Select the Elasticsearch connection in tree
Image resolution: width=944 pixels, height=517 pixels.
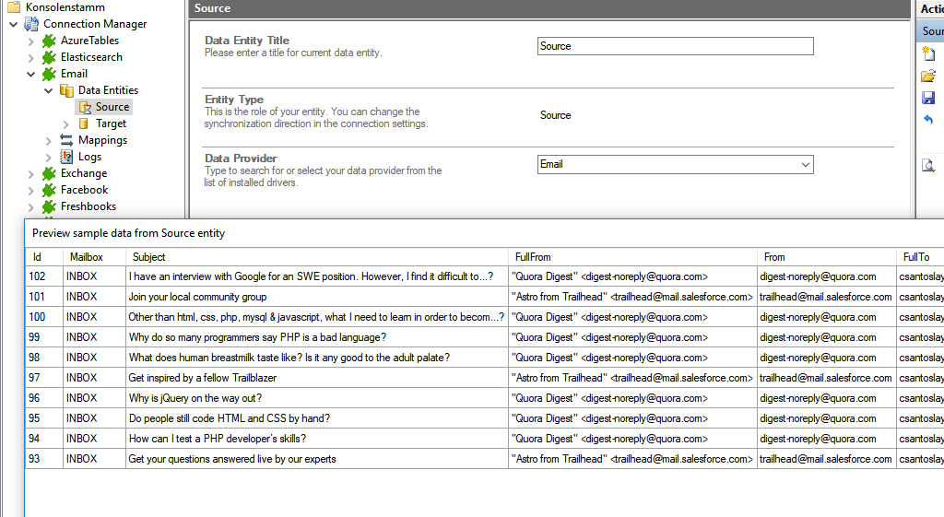(91, 57)
